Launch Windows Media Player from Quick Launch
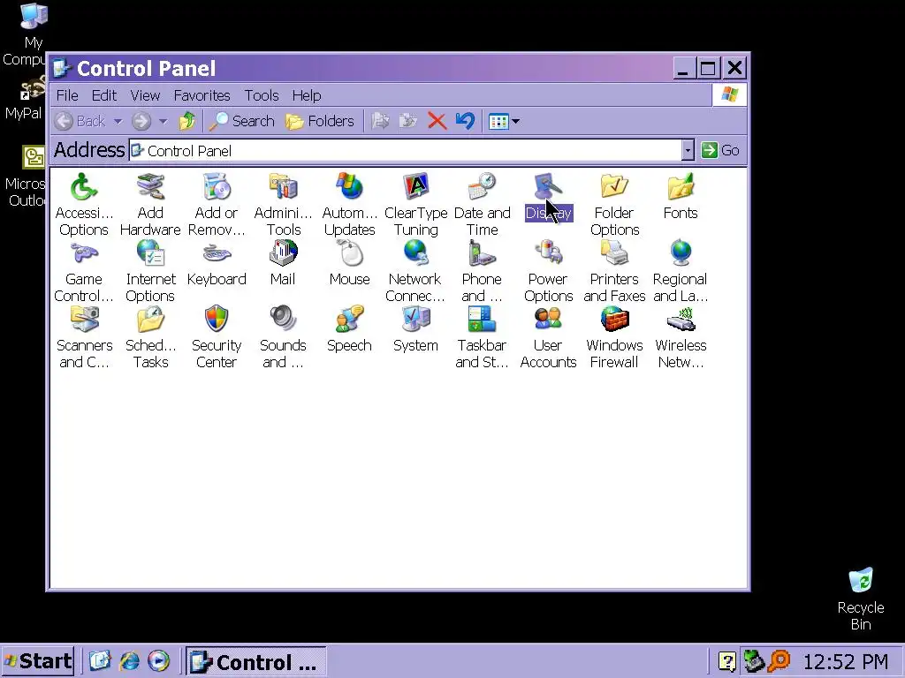The image size is (905, 678). [x=158, y=661]
